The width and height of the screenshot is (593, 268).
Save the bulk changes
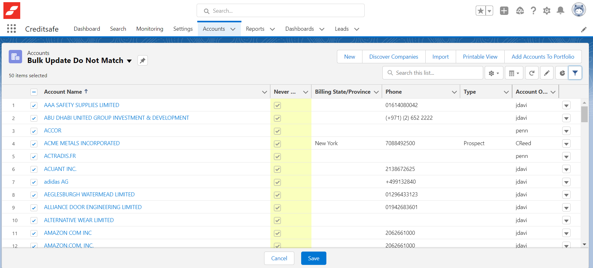tap(314, 258)
